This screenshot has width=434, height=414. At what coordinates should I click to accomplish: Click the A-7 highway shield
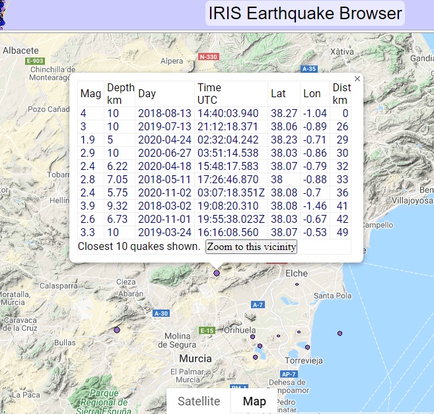258,305
